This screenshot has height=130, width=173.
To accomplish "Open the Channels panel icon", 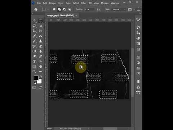I will tap(138, 87).
